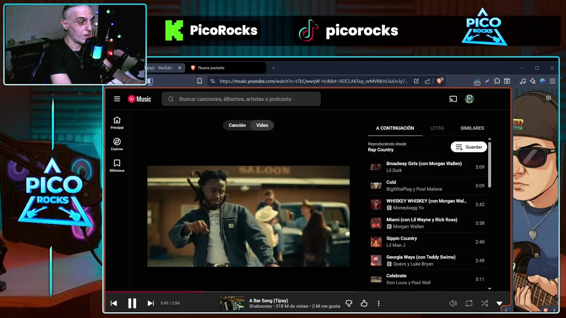Click the search songs input field
Viewport: 566px width, 318px height.
(x=241, y=99)
